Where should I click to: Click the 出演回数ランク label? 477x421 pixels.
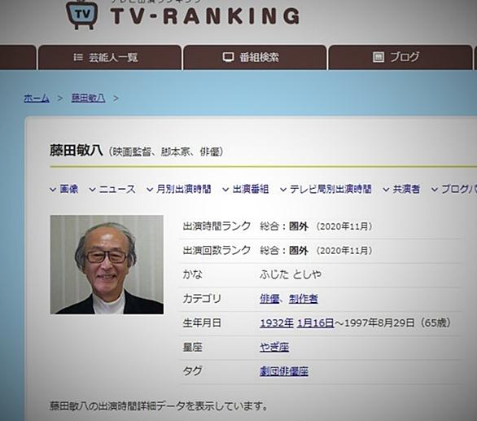(x=217, y=251)
